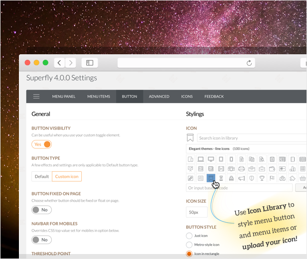
Task: Open the Menu Panel tab
Action: [x=64, y=97]
